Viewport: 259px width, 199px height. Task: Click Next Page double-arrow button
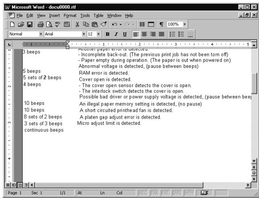tap(254, 179)
